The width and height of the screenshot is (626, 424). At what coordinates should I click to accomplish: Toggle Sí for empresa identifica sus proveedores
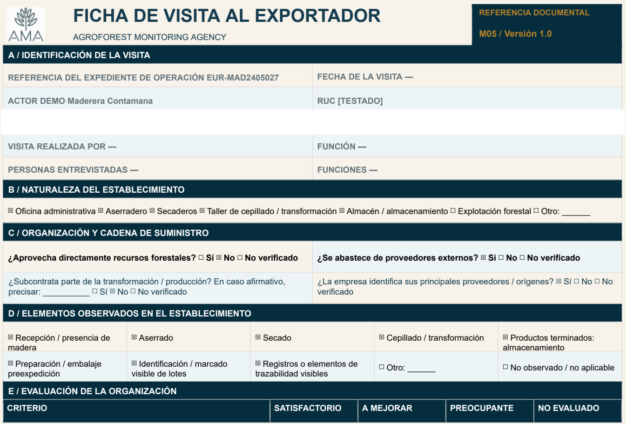click(559, 281)
